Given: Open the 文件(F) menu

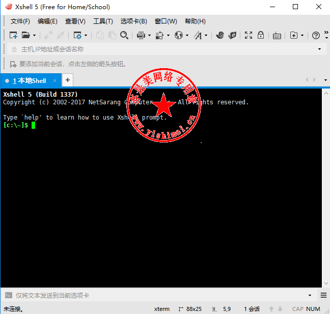Looking at the screenshot, I should point(20,21).
